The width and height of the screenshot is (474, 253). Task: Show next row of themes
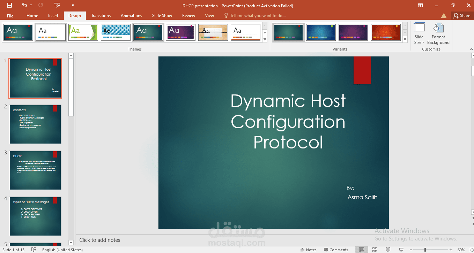click(x=265, y=33)
